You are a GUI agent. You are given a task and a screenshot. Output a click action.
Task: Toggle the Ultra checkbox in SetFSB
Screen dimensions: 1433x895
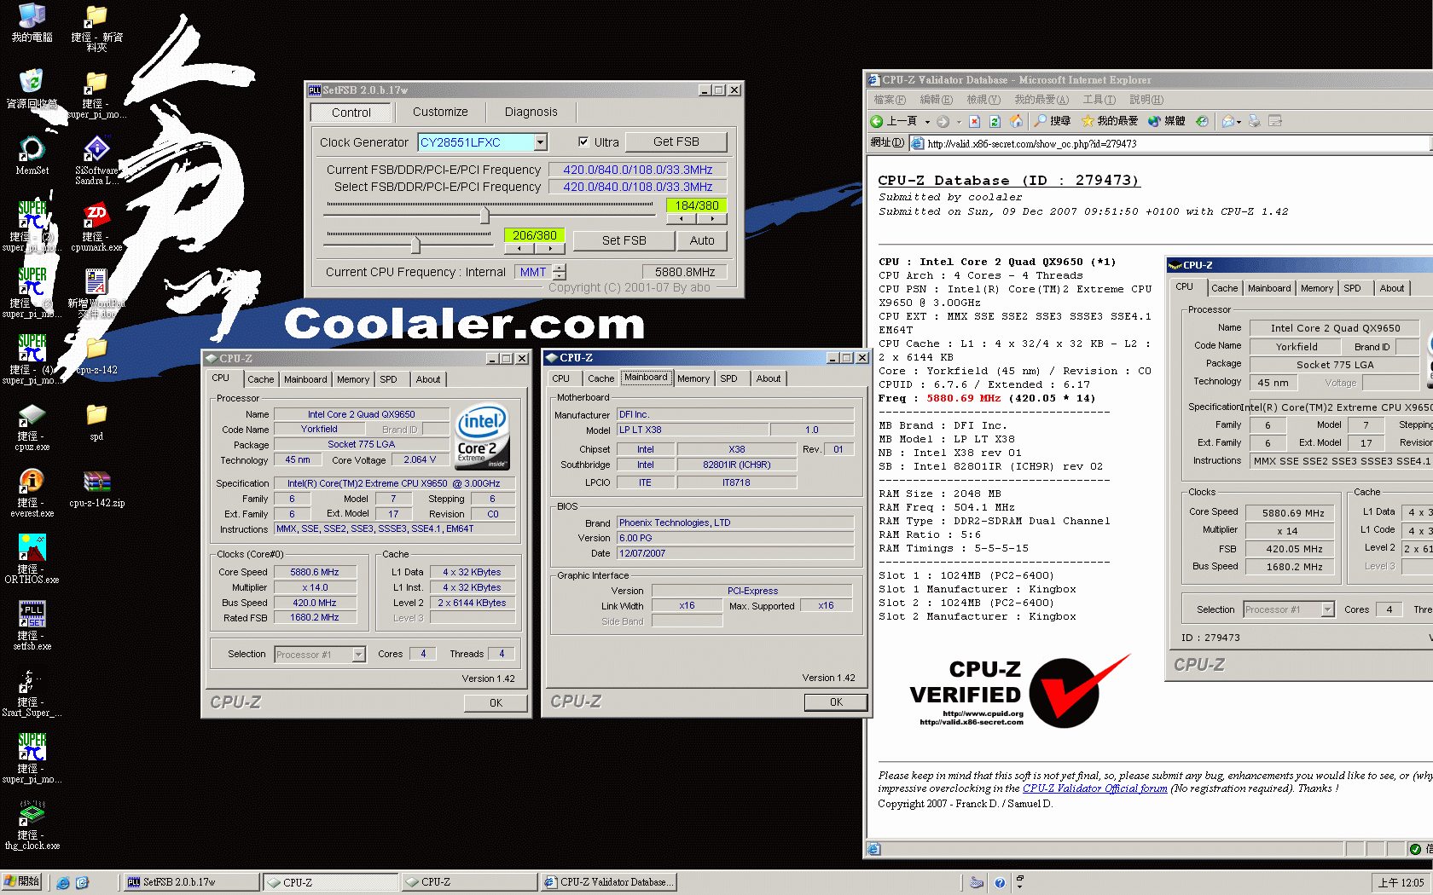[583, 142]
